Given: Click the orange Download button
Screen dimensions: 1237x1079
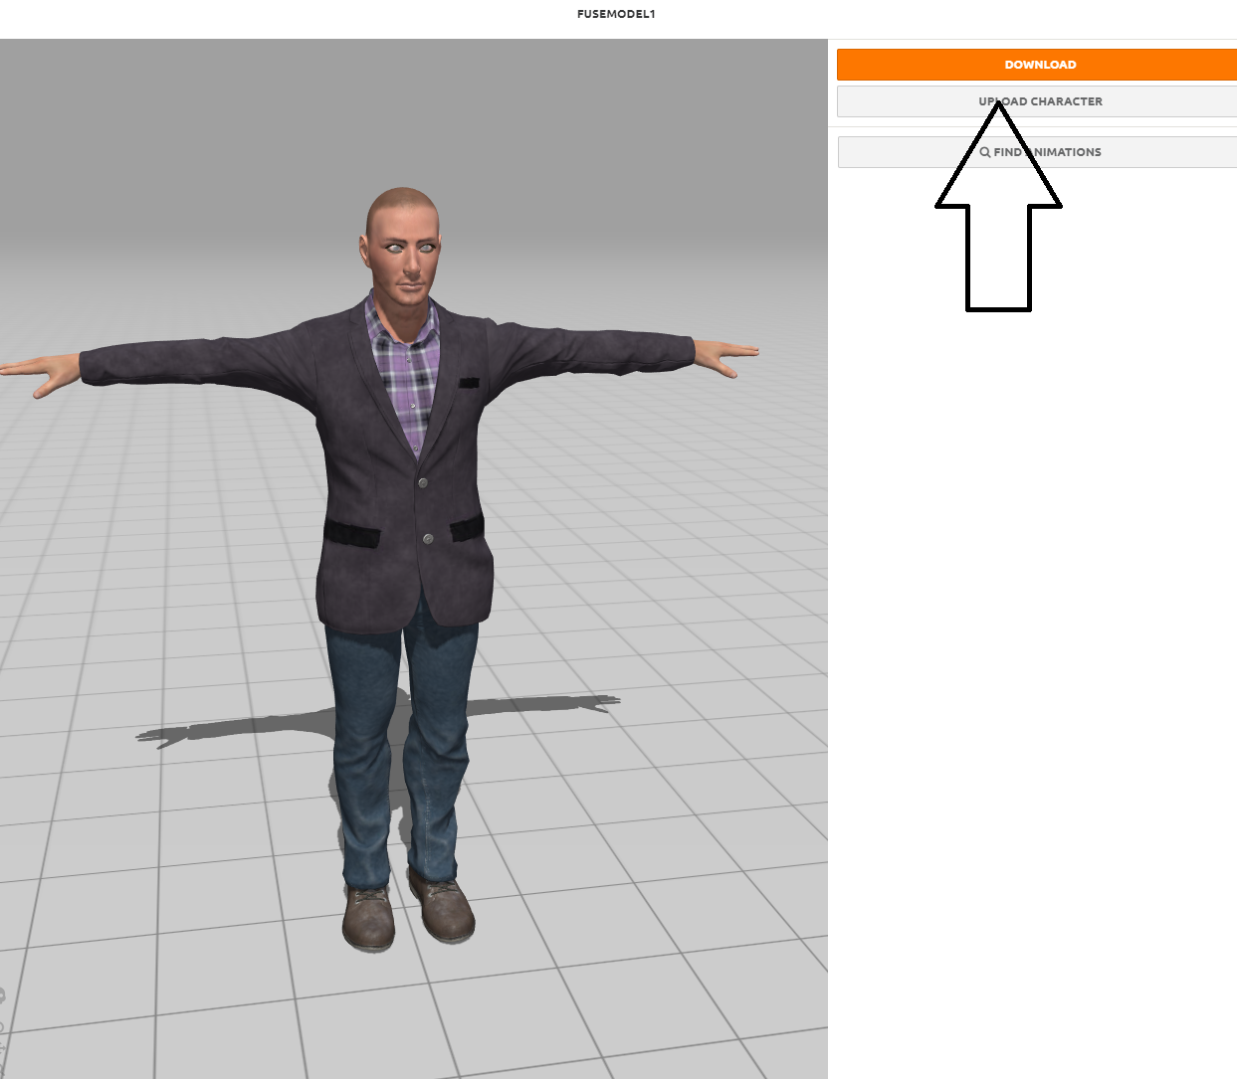Looking at the screenshot, I should (1037, 65).
